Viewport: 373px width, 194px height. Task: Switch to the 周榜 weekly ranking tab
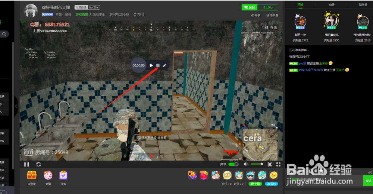pyautogui.click(x=300, y=5)
